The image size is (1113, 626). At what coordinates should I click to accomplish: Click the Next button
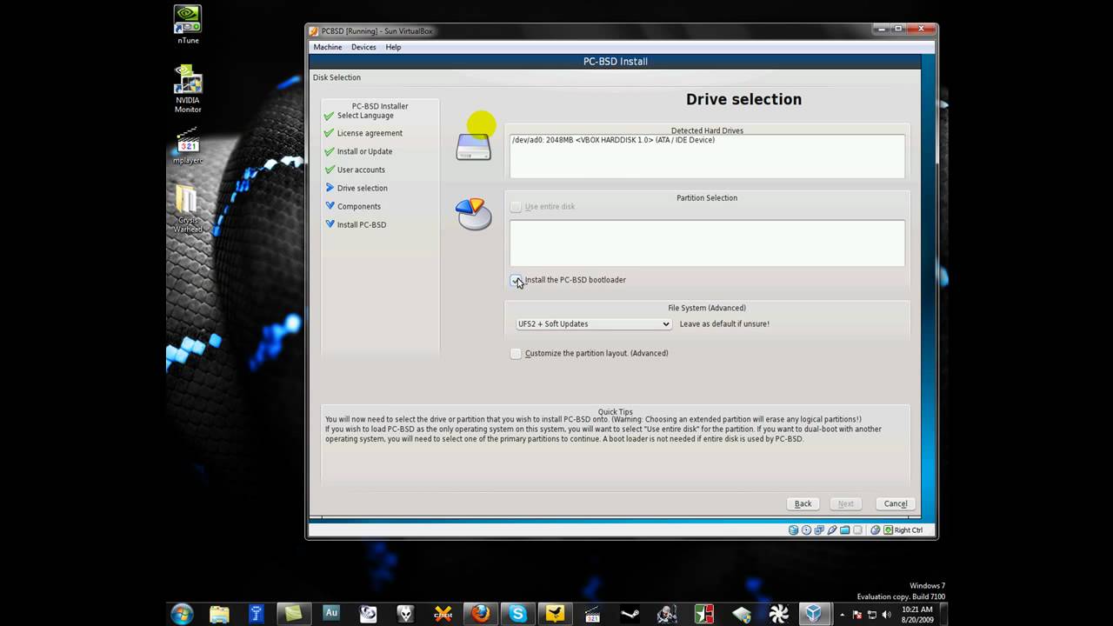point(845,503)
